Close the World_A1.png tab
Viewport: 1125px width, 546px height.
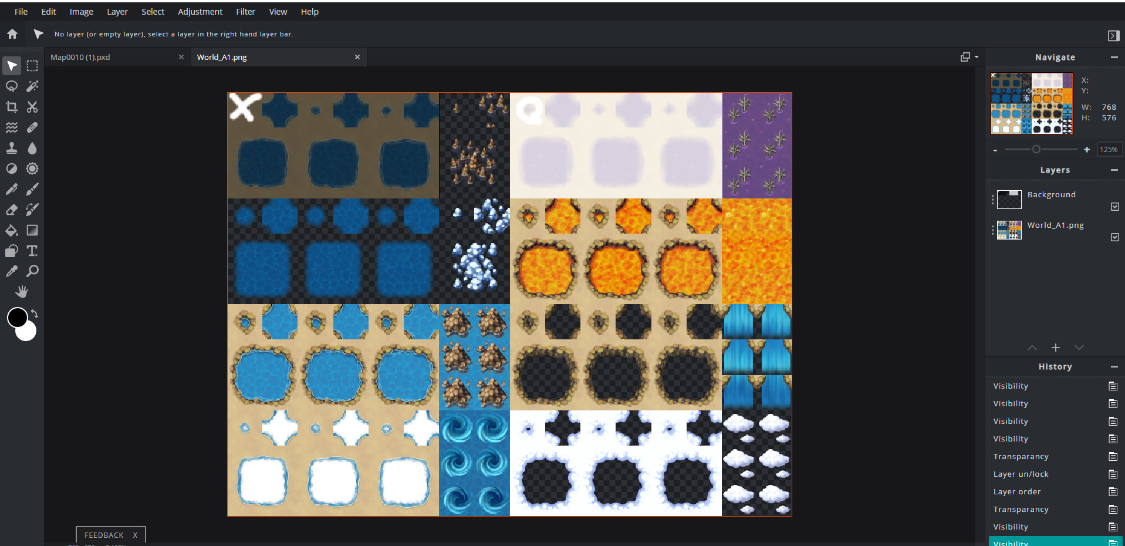coord(357,57)
